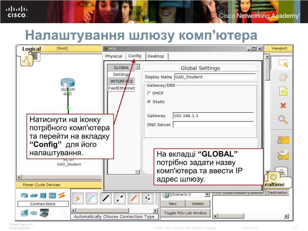This screenshot has height=231, width=308.
Task: Select the dashed-rectangle Select tool
Action: click(x=283, y=63)
